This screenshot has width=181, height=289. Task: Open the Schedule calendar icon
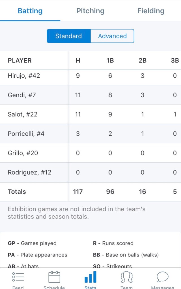[x=54, y=277]
